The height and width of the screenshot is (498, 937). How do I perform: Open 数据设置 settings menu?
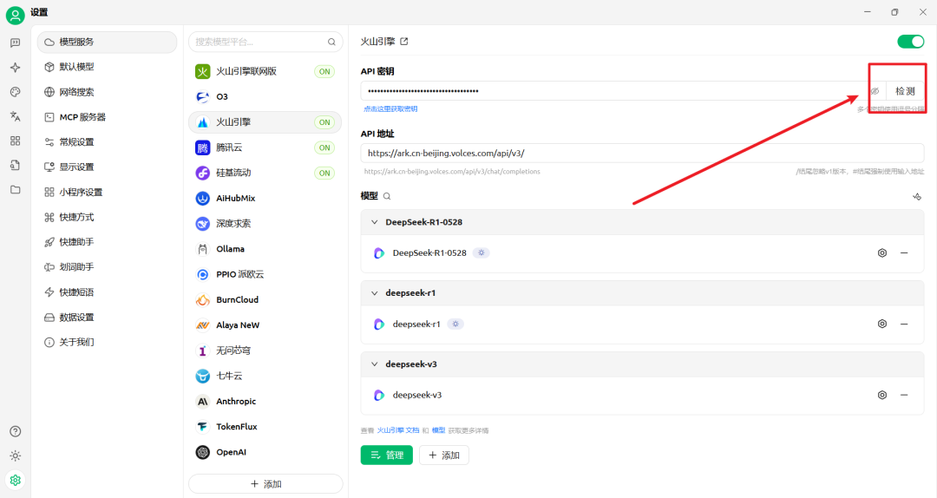click(107, 318)
